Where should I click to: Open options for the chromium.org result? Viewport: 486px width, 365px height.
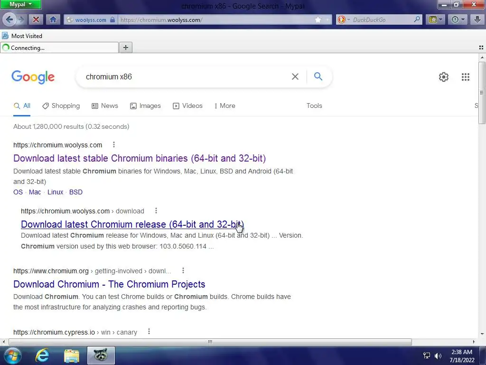click(x=183, y=270)
